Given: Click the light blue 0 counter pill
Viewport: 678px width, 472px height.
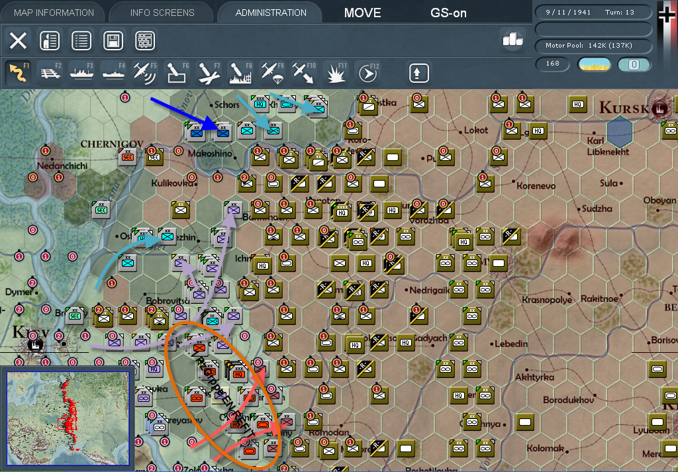Looking at the screenshot, I should (x=634, y=64).
